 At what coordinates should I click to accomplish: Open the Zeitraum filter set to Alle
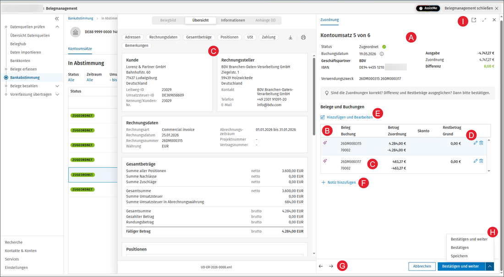90,80
